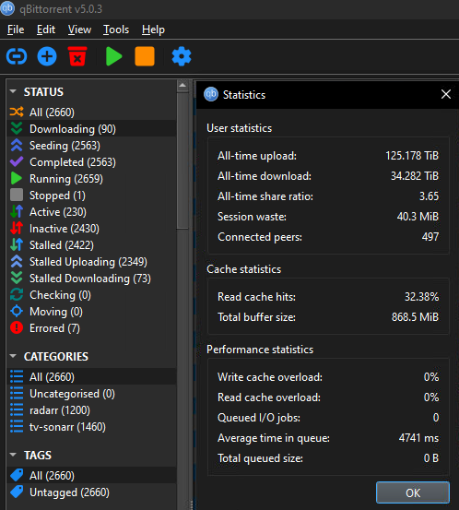Click the Add Torrent Link toolbar icon

click(17, 56)
